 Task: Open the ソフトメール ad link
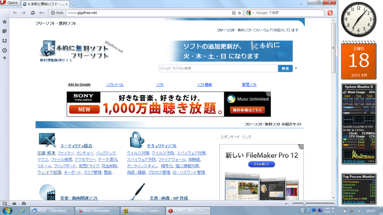115,84
